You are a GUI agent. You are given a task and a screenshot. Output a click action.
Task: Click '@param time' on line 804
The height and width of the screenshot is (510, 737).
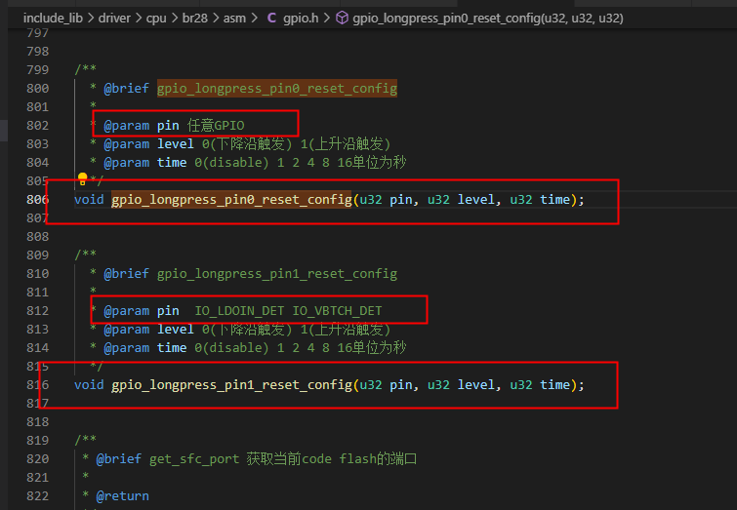click(145, 163)
